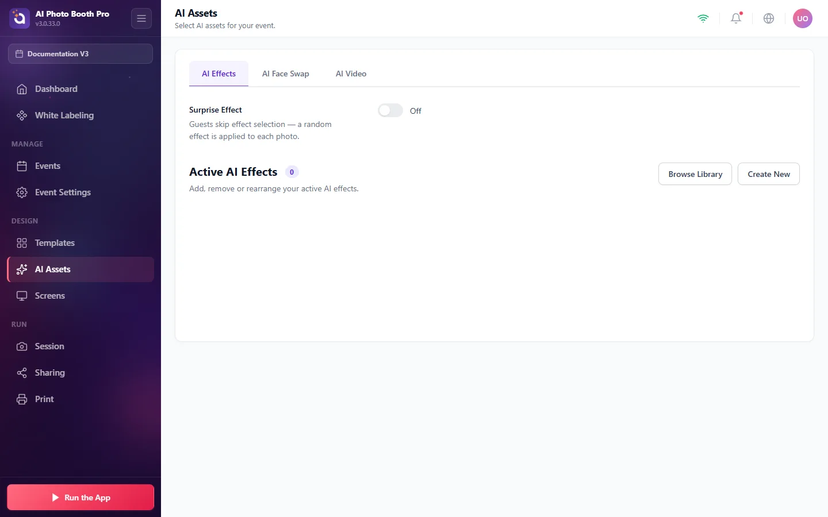This screenshot has width=828, height=517.
Task: Open the Screens page
Action: point(80,296)
